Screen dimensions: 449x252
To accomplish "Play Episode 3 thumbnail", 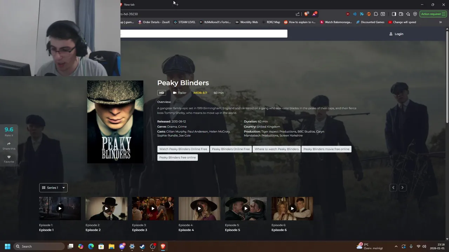I will (153, 209).
